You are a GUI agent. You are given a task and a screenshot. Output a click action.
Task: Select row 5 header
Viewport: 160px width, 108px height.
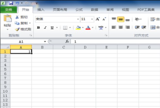tap(5, 69)
